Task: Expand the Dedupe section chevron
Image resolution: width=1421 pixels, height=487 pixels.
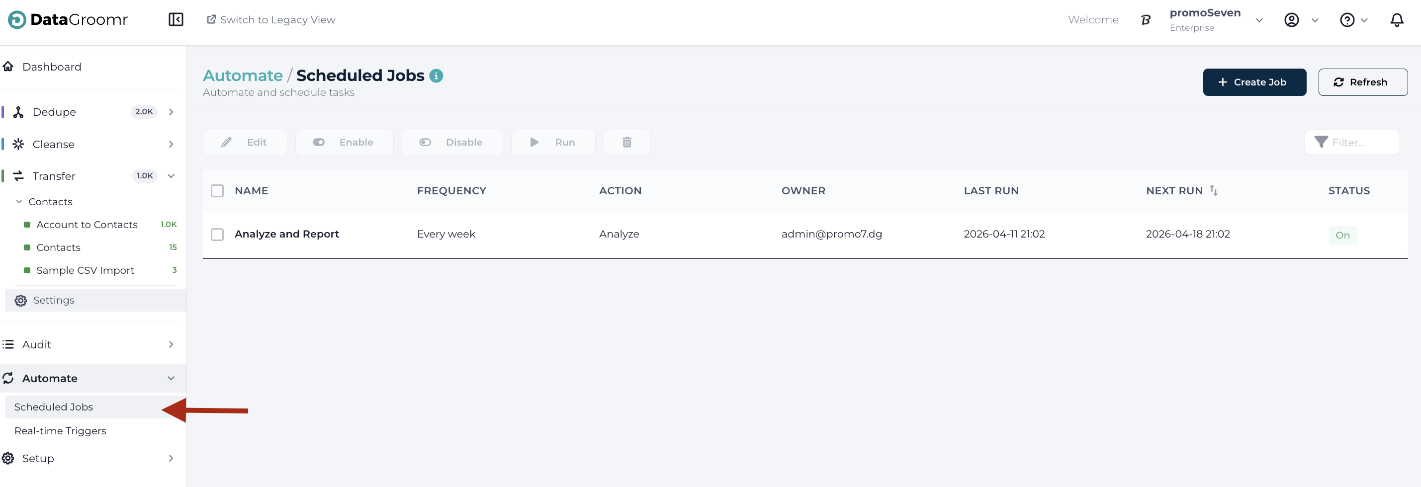Action: tap(171, 112)
